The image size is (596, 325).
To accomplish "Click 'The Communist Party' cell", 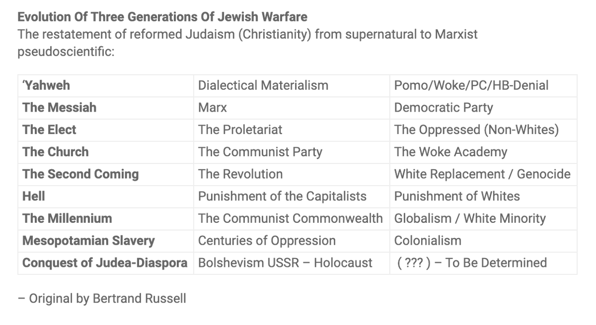I will pos(260,152).
